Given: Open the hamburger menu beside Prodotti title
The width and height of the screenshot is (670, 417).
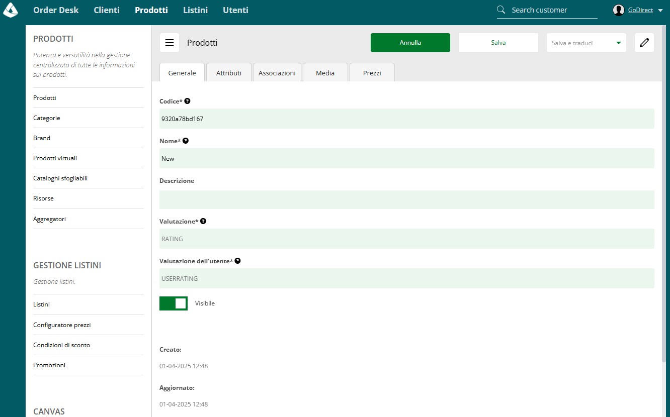Looking at the screenshot, I should tap(170, 43).
